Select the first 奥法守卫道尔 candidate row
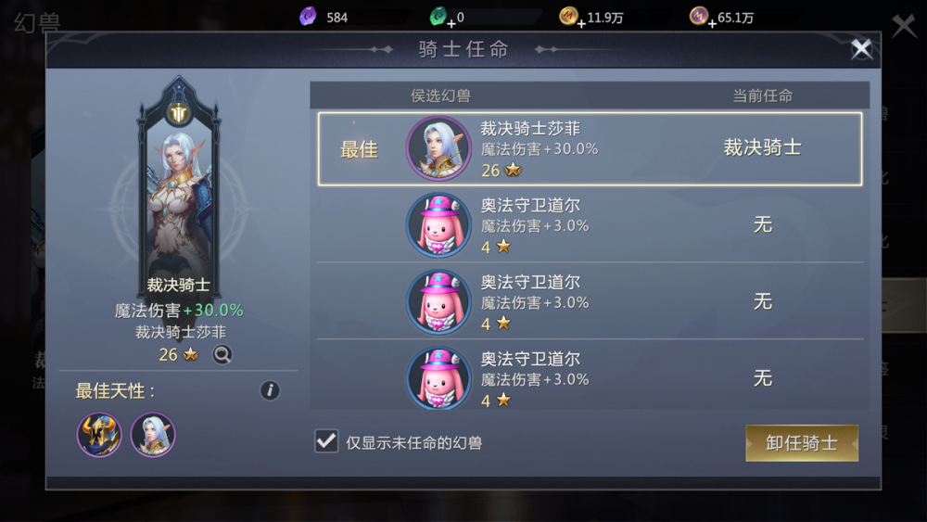 pyautogui.click(x=590, y=224)
